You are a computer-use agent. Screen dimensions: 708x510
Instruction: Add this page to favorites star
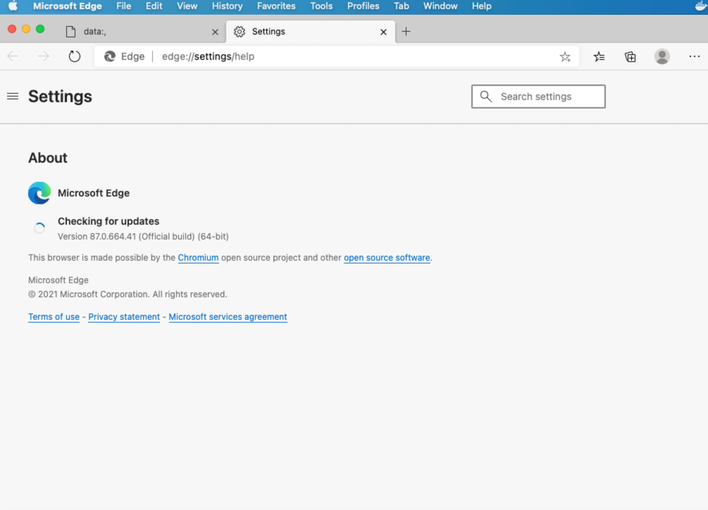click(565, 56)
